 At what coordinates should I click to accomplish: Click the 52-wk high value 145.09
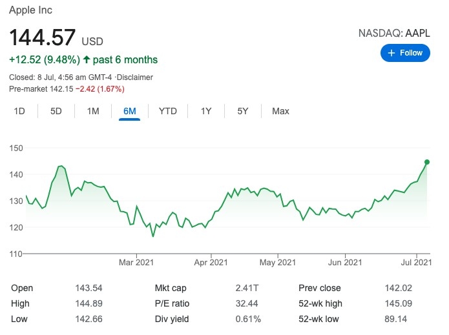(399, 303)
